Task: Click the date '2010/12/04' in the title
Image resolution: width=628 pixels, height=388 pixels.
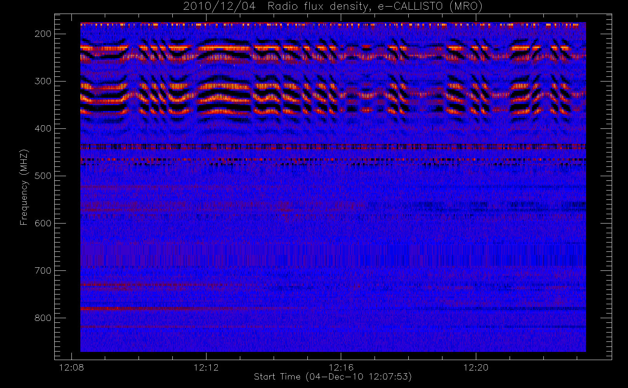Action: point(219,7)
